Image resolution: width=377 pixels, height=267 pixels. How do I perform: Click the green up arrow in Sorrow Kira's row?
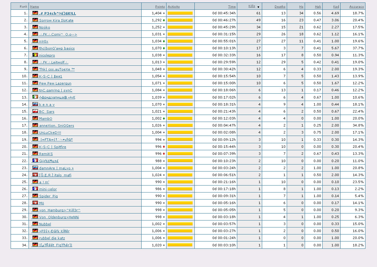click(x=164, y=20)
